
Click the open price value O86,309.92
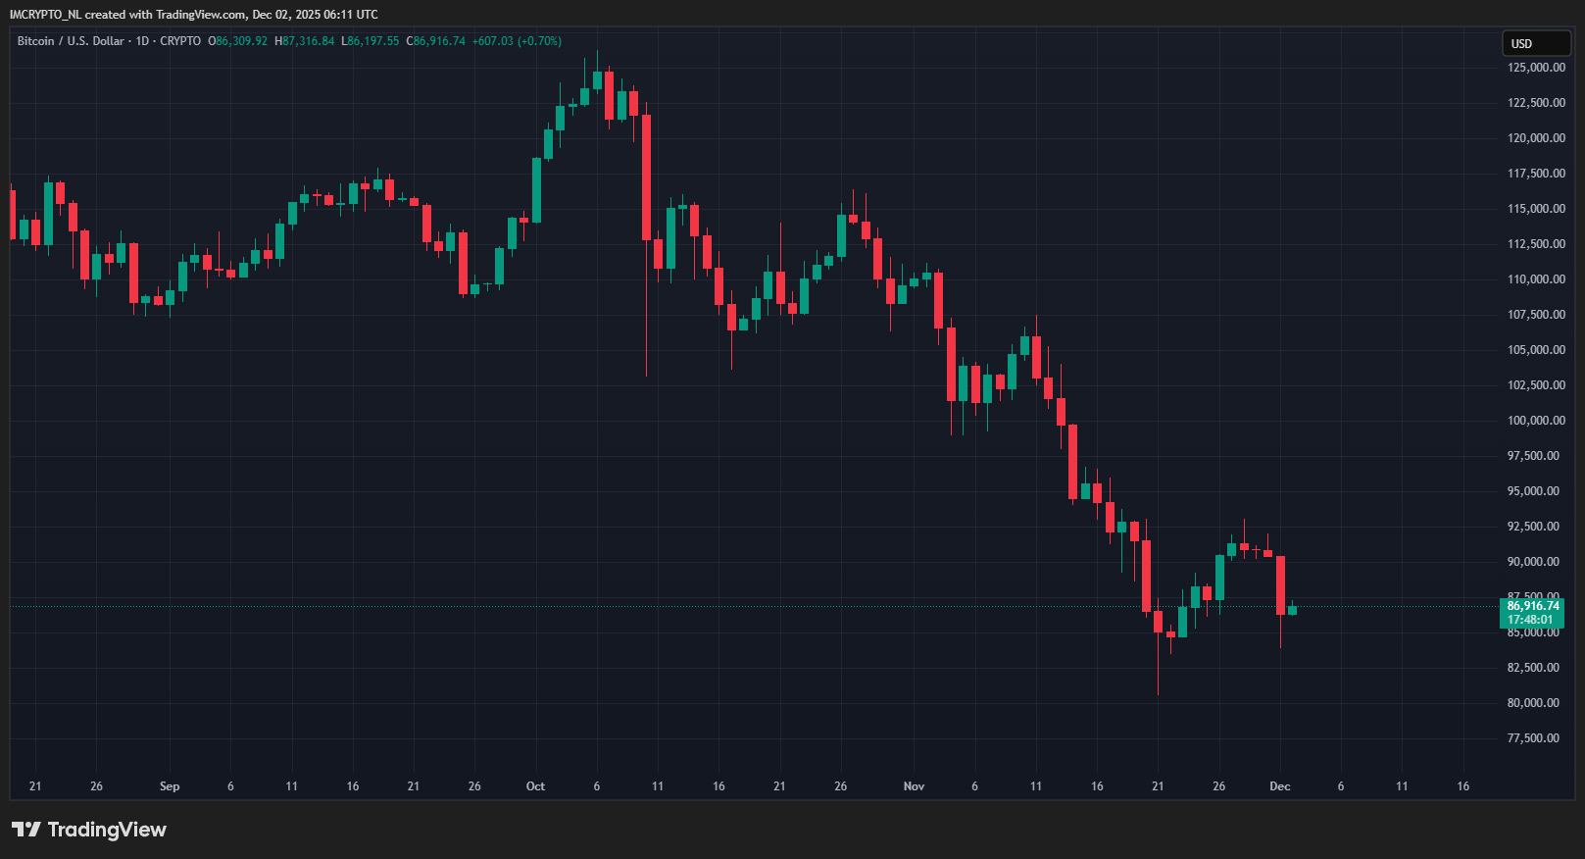[237, 41]
